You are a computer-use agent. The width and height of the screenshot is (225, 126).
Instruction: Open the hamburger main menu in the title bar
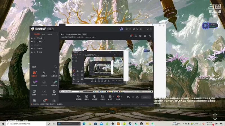[141, 29]
